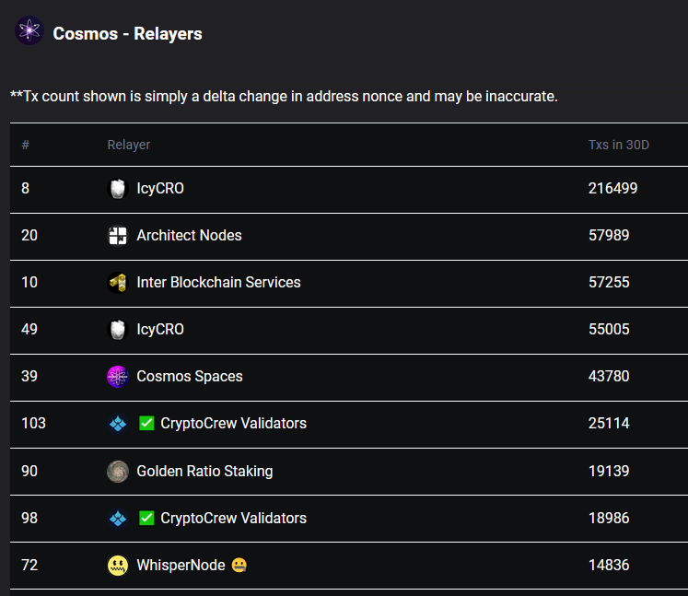Click rank number 103 cell
688x596 pixels.
coord(33,424)
